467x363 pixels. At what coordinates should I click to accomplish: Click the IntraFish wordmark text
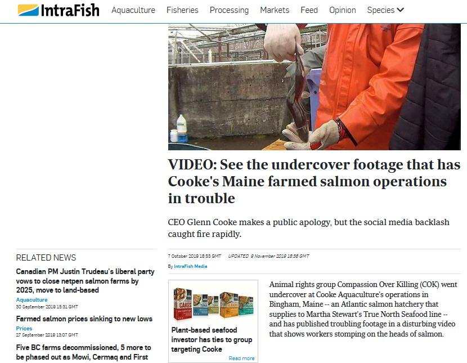coord(70,11)
